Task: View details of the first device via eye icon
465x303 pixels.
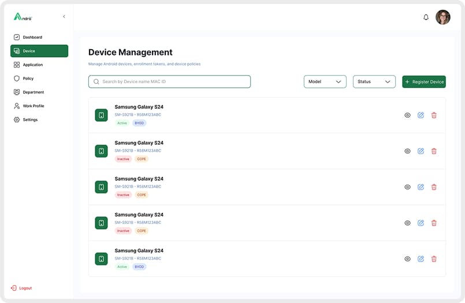Action: click(407, 115)
